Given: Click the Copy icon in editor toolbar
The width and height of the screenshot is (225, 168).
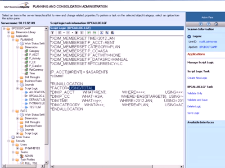Looking at the screenshot, I should click(107, 32).
